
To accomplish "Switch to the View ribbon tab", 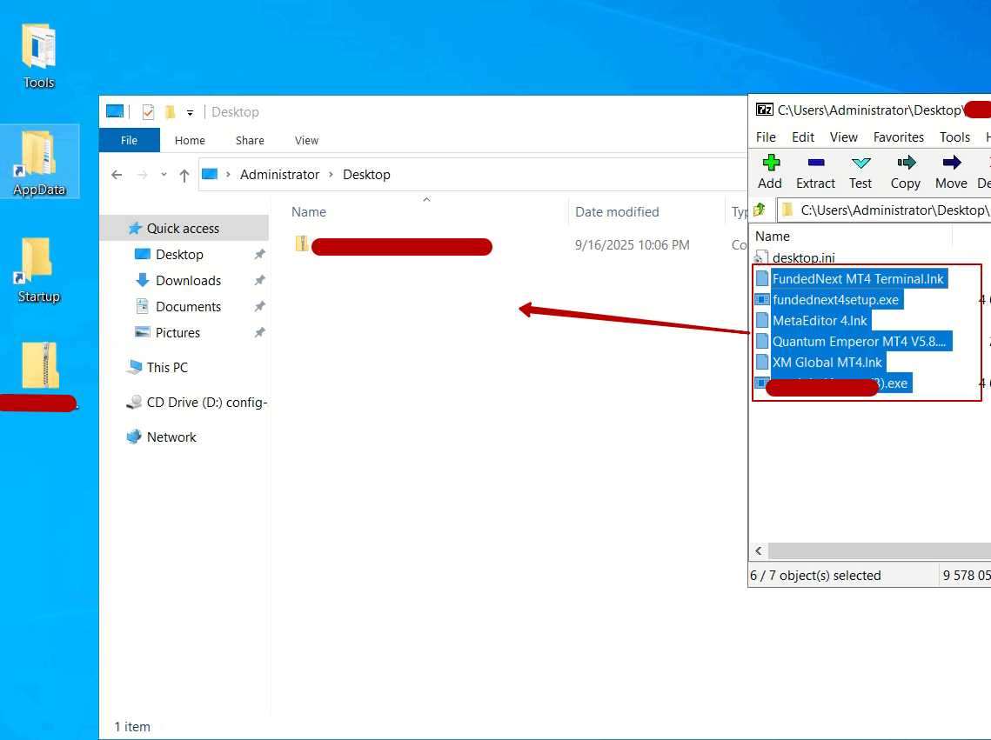I will click(x=306, y=140).
